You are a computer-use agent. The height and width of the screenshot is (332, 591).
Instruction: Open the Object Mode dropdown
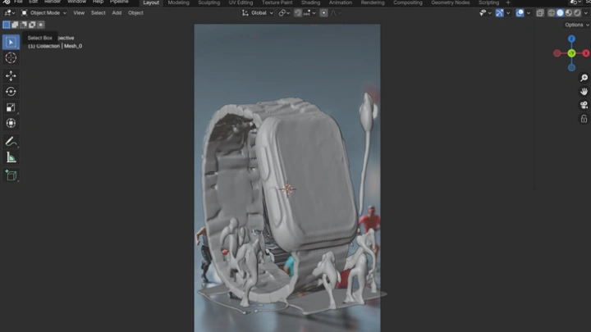[44, 13]
